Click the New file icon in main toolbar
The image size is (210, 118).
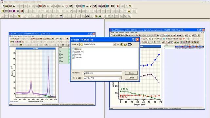click(x=3, y=6)
